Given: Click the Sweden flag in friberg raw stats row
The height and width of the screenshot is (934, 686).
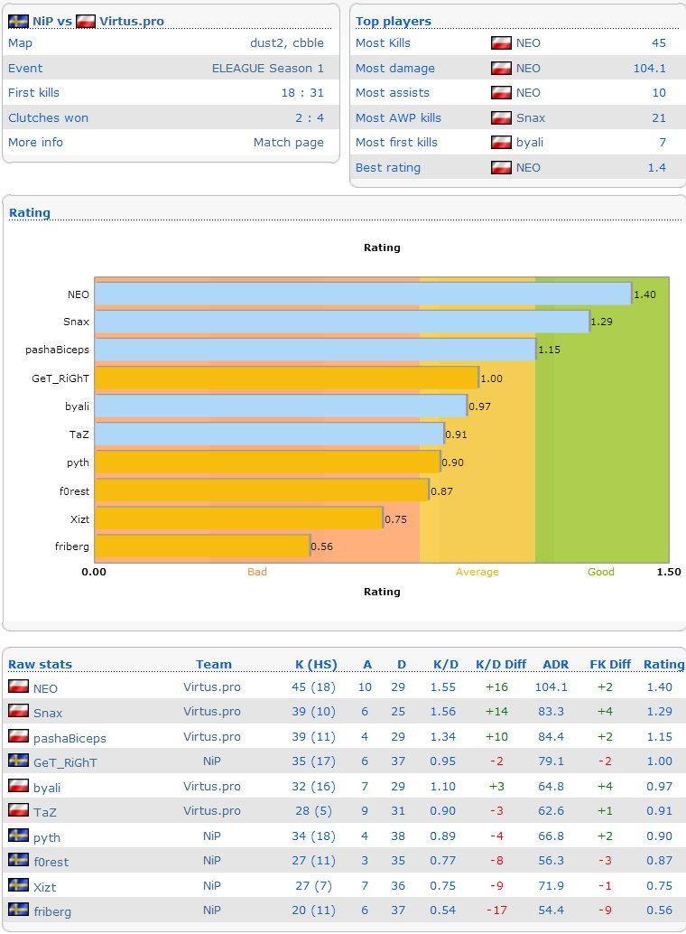Looking at the screenshot, I should pyautogui.click(x=18, y=910).
